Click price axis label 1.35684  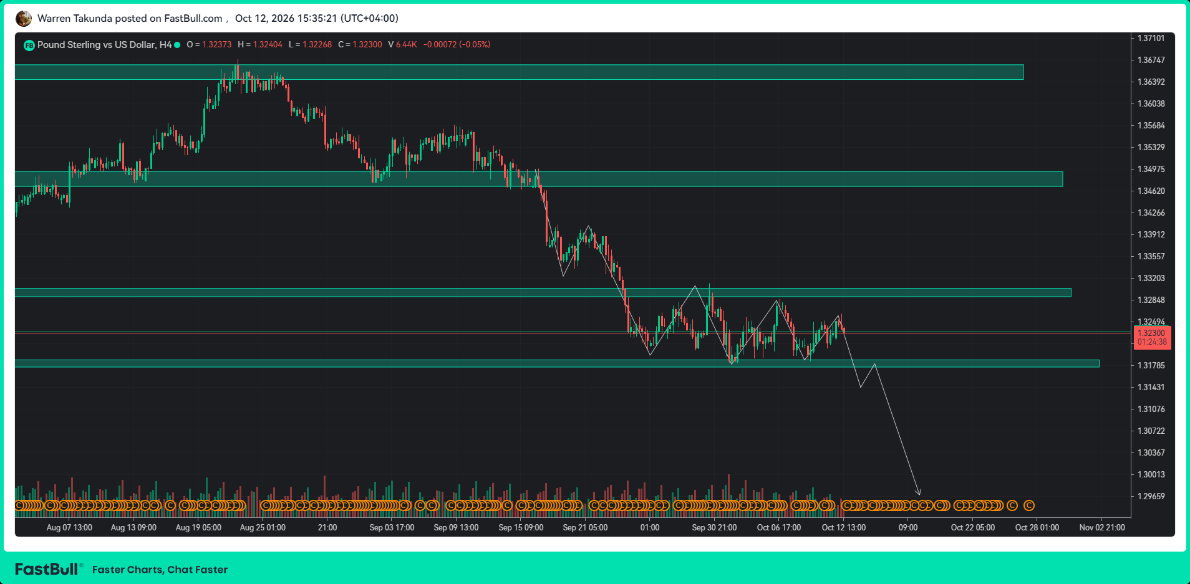coord(1151,126)
